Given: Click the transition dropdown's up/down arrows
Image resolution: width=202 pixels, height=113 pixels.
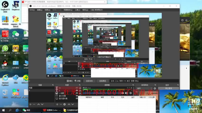Looking at the screenshot, I should [151, 88].
